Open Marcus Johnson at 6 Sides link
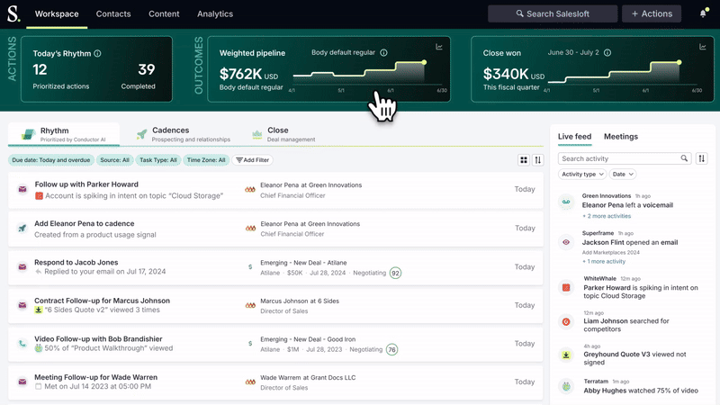720x405 pixels. point(300,301)
